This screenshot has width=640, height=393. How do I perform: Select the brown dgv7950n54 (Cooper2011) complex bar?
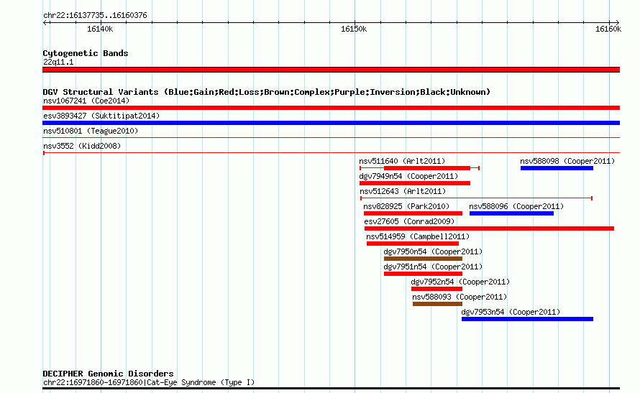(x=423, y=259)
